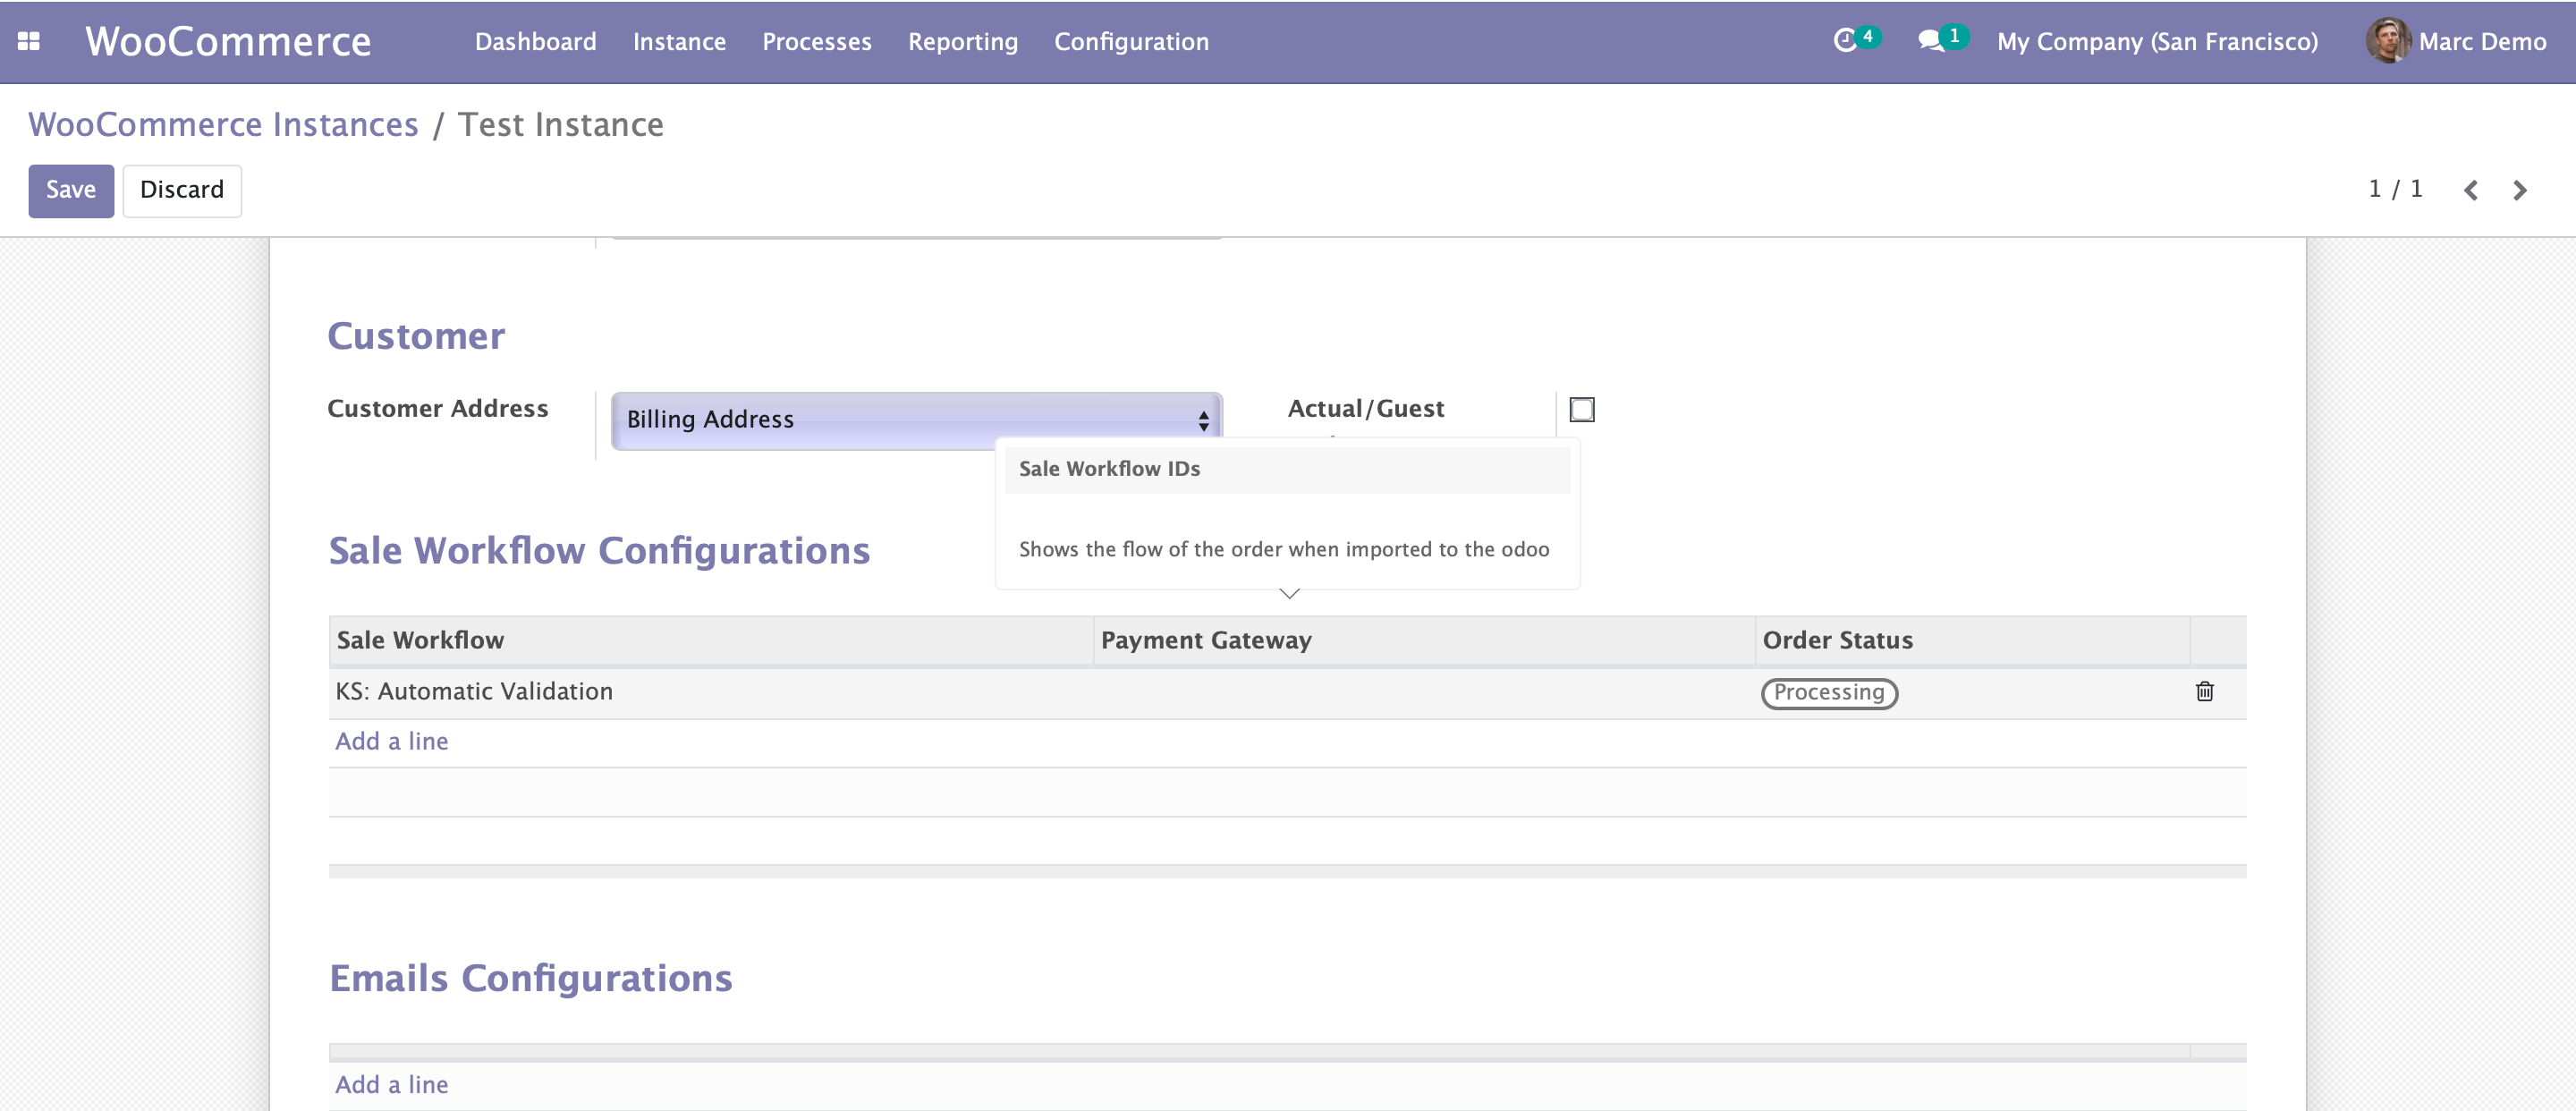The height and width of the screenshot is (1111, 2576).
Task: Click Marc Demo user avatar
Action: 2387,41
